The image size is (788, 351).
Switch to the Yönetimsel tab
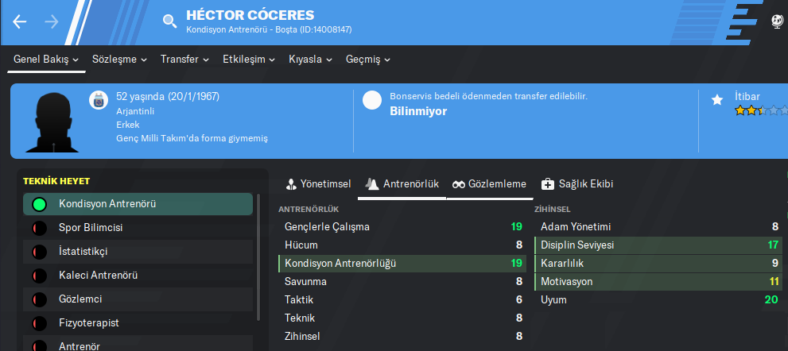[319, 184]
